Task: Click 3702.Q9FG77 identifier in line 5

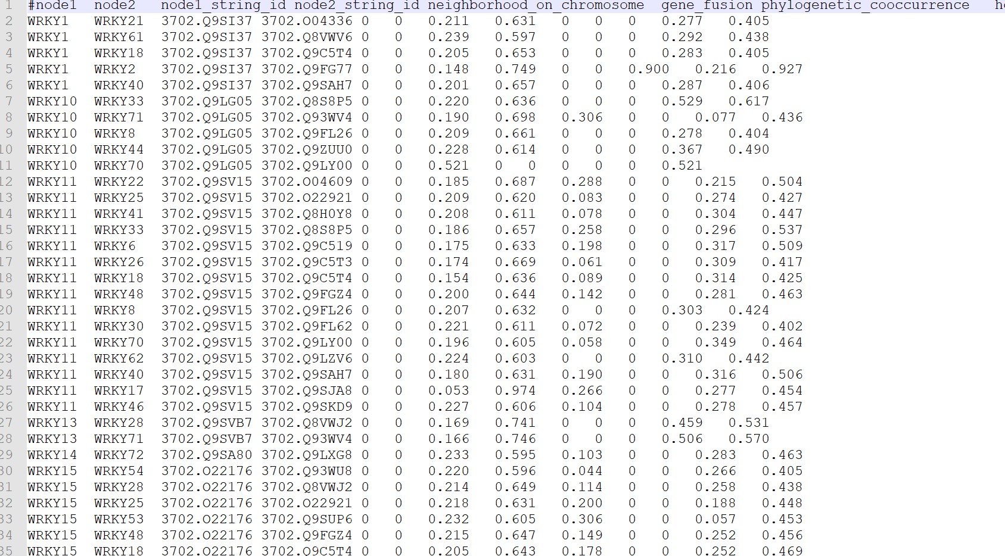Action: (x=307, y=69)
